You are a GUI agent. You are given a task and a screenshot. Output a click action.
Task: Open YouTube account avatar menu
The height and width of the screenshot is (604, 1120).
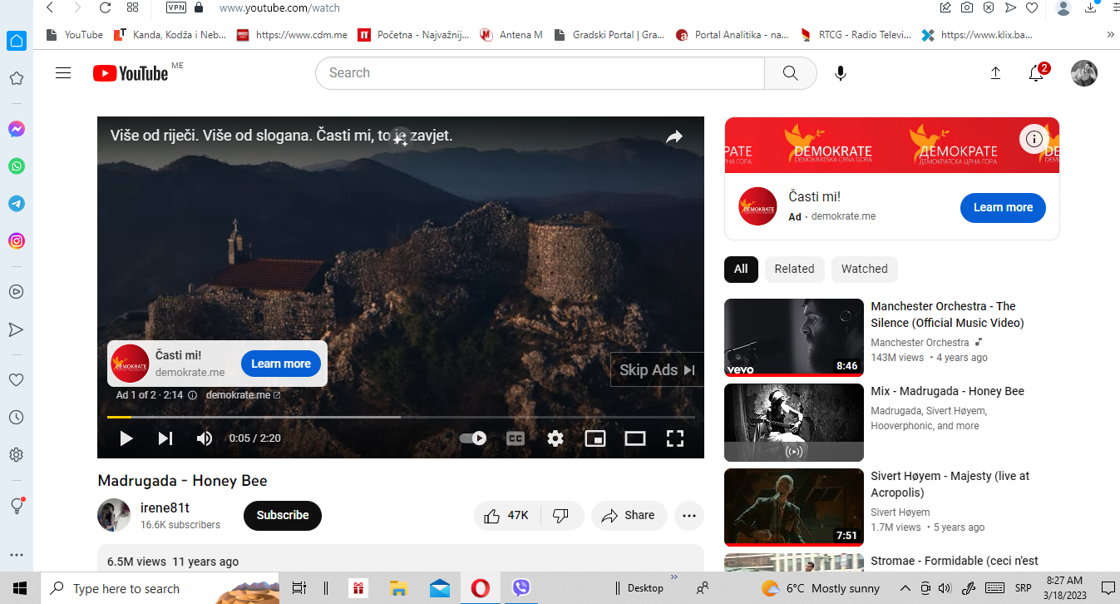pyautogui.click(x=1084, y=73)
